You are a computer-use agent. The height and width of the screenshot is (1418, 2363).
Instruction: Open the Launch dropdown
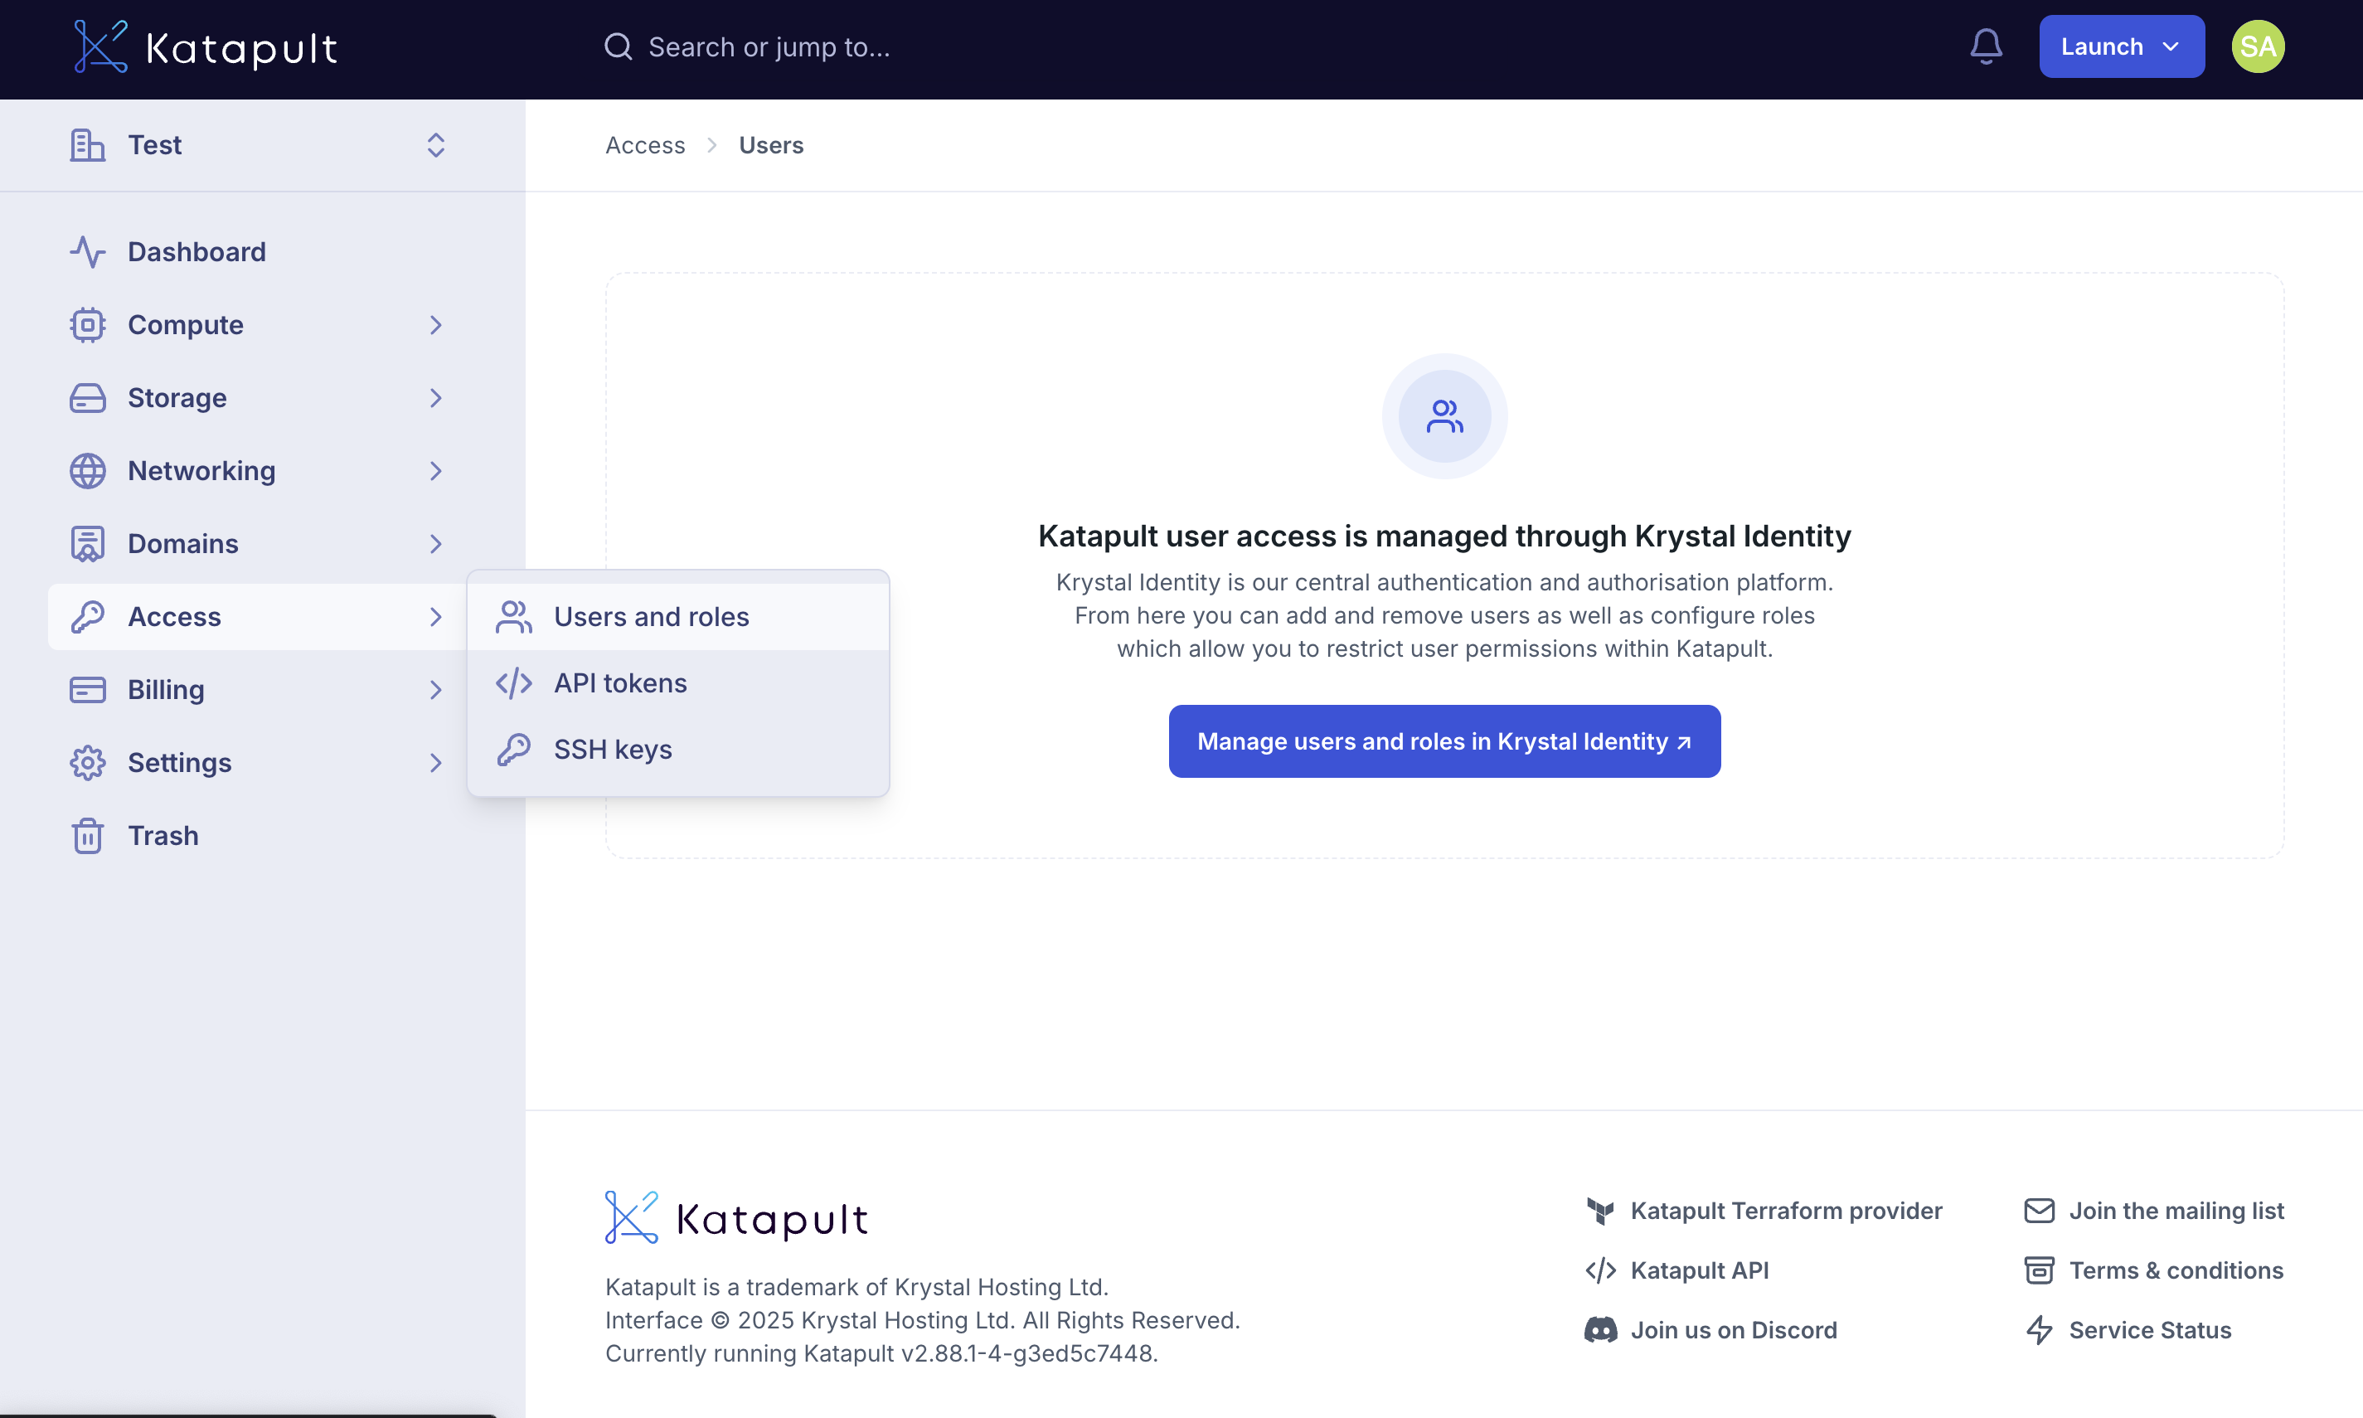[2122, 46]
